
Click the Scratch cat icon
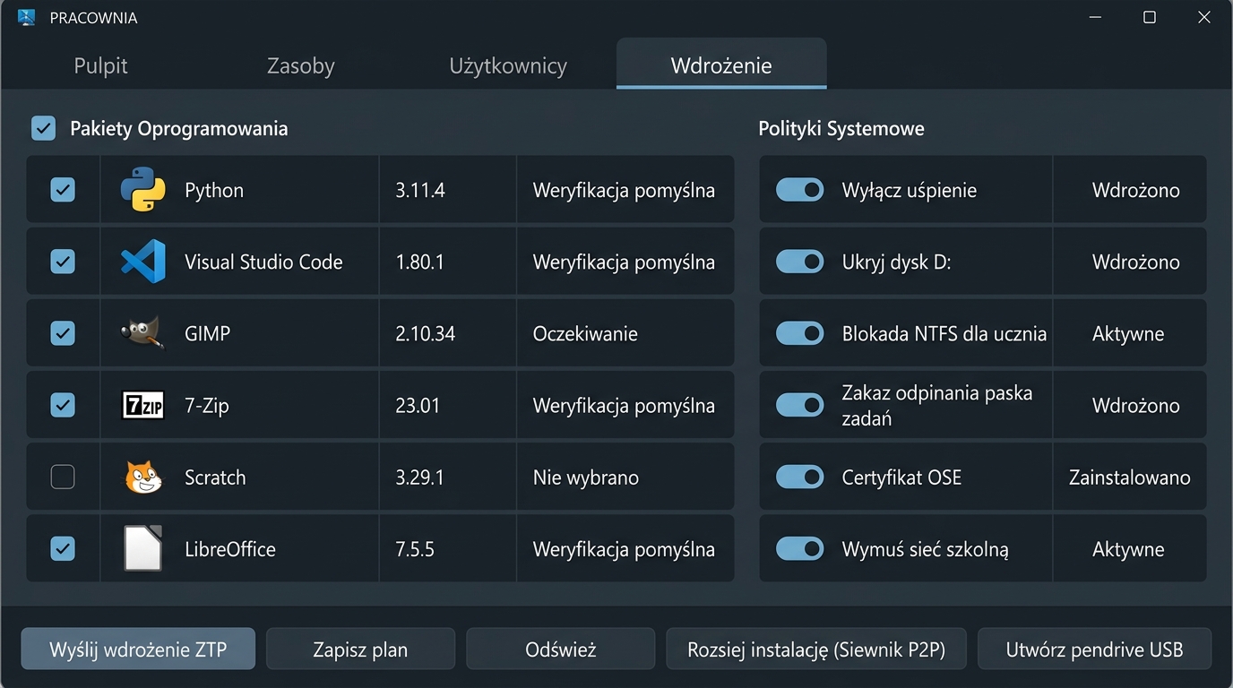(x=143, y=477)
